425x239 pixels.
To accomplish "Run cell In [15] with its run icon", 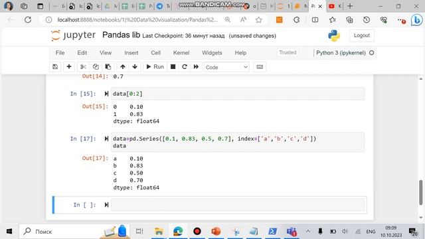I will (x=106, y=94).
